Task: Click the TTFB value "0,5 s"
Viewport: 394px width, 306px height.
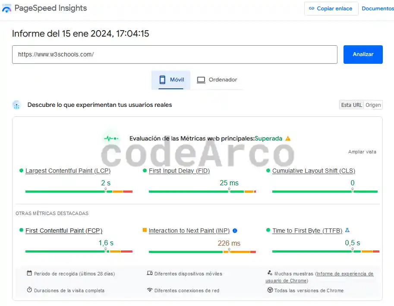Action: tap(352, 243)
